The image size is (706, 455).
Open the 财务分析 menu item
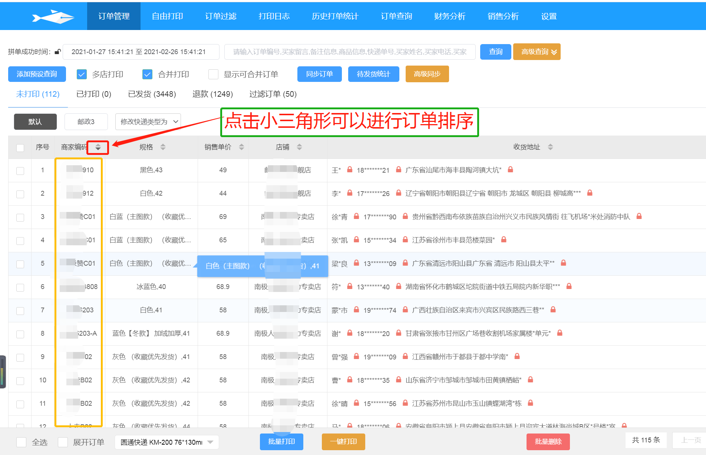pos(449,16)
